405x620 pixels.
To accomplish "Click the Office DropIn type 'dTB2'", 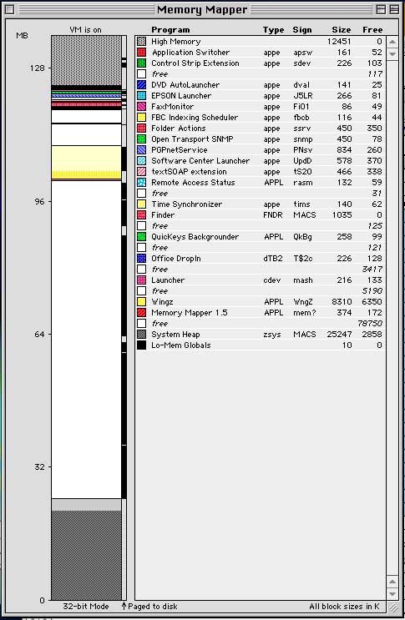I will pos(272,258).
